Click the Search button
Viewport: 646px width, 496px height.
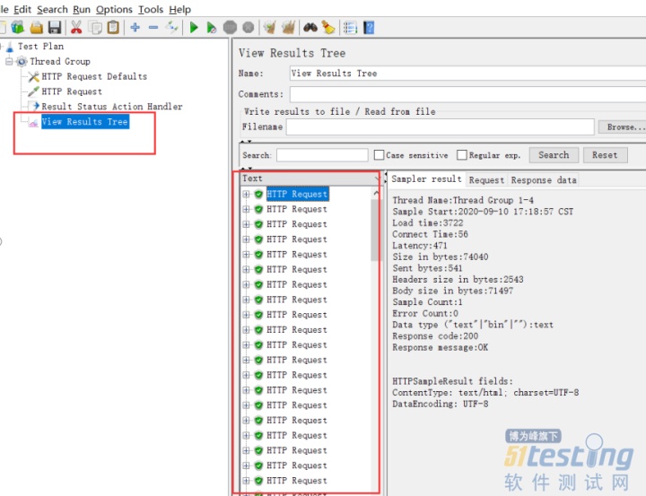(x=554, y=155)
